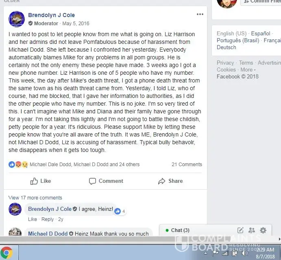Switch language to Español
This screenshot has height=260, width=281.
[x=260, y=33]
